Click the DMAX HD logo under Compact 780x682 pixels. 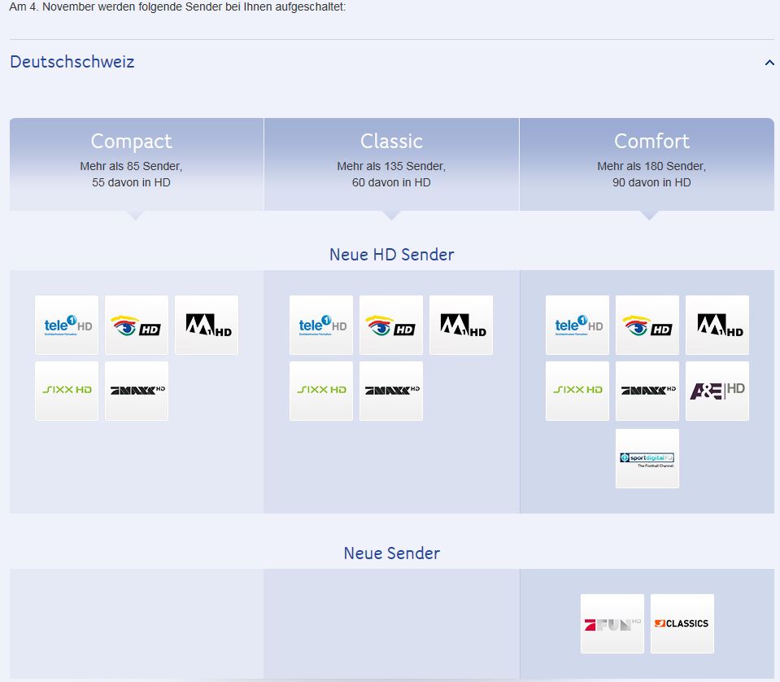pos(137,391)
